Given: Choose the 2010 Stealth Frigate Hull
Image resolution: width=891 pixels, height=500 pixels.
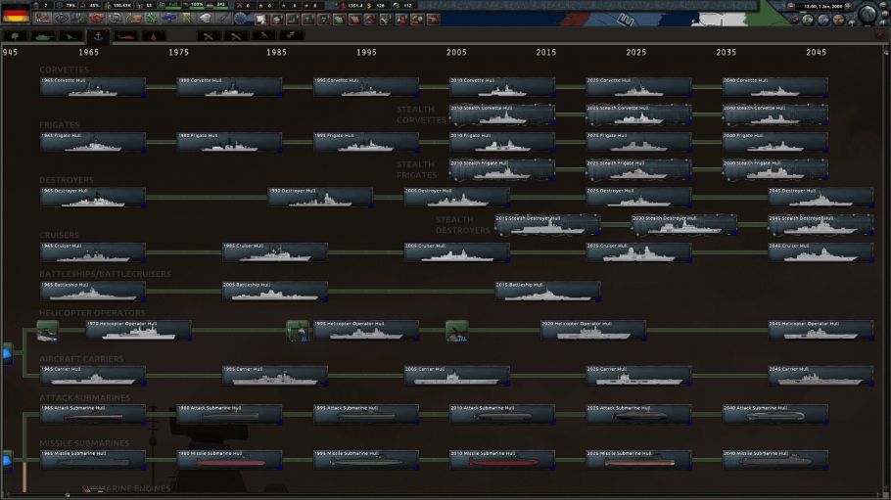Looking at the screenshot, I should click(x=501, y=169).
